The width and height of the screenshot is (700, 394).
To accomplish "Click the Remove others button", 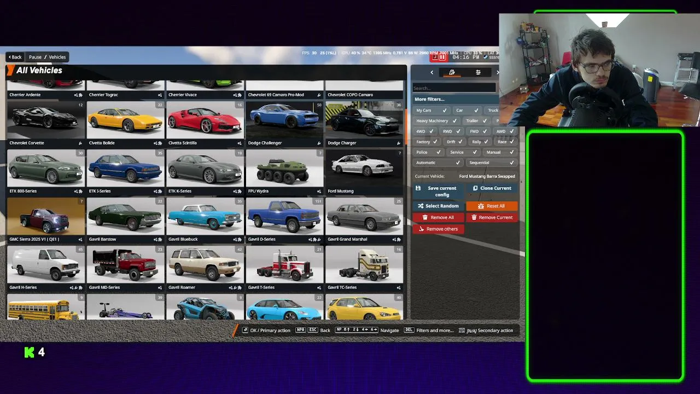I will click(439, 229).
